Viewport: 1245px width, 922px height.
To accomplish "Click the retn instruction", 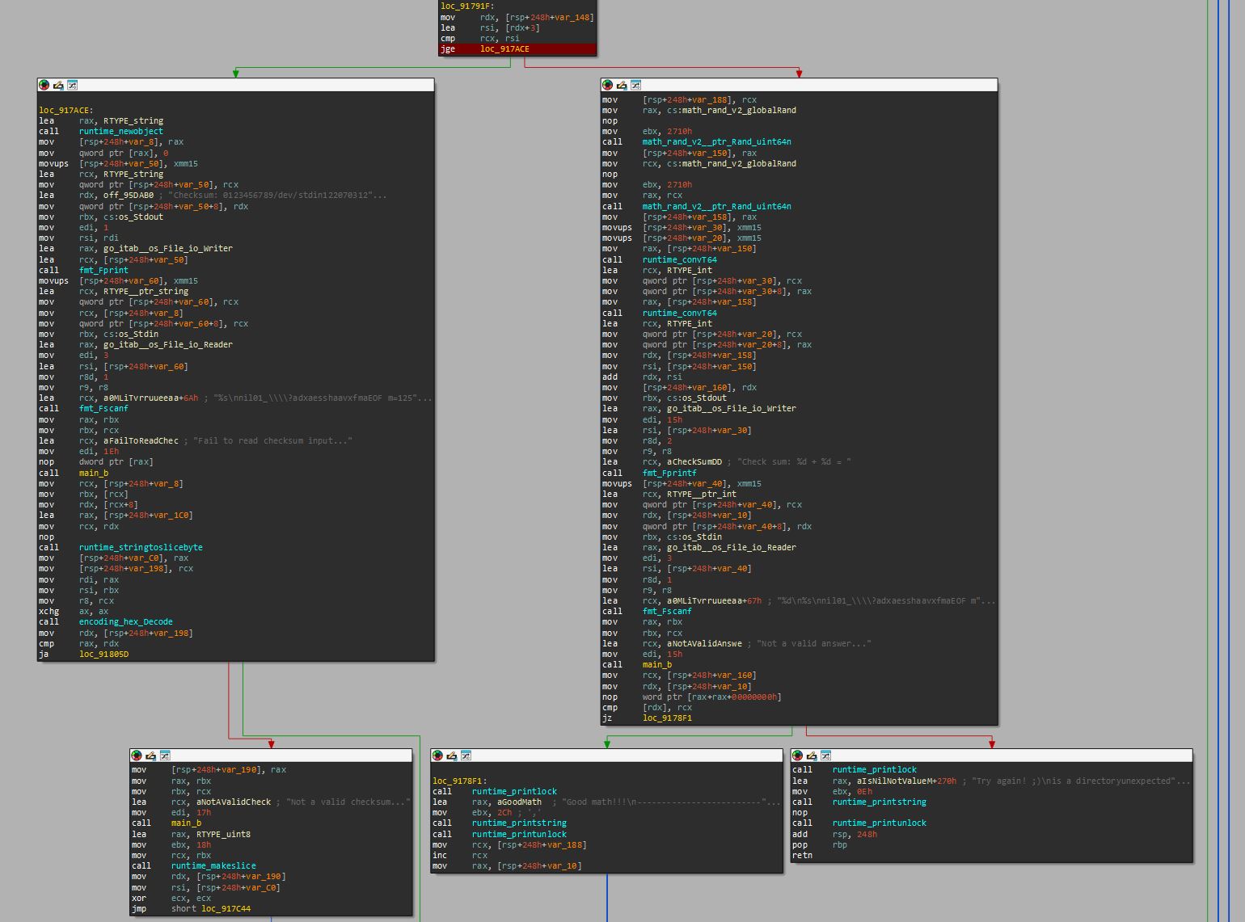I will click(802, 855).
